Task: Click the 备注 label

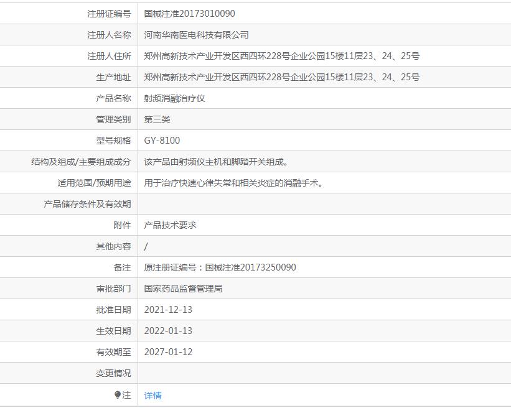Action: 122,267
